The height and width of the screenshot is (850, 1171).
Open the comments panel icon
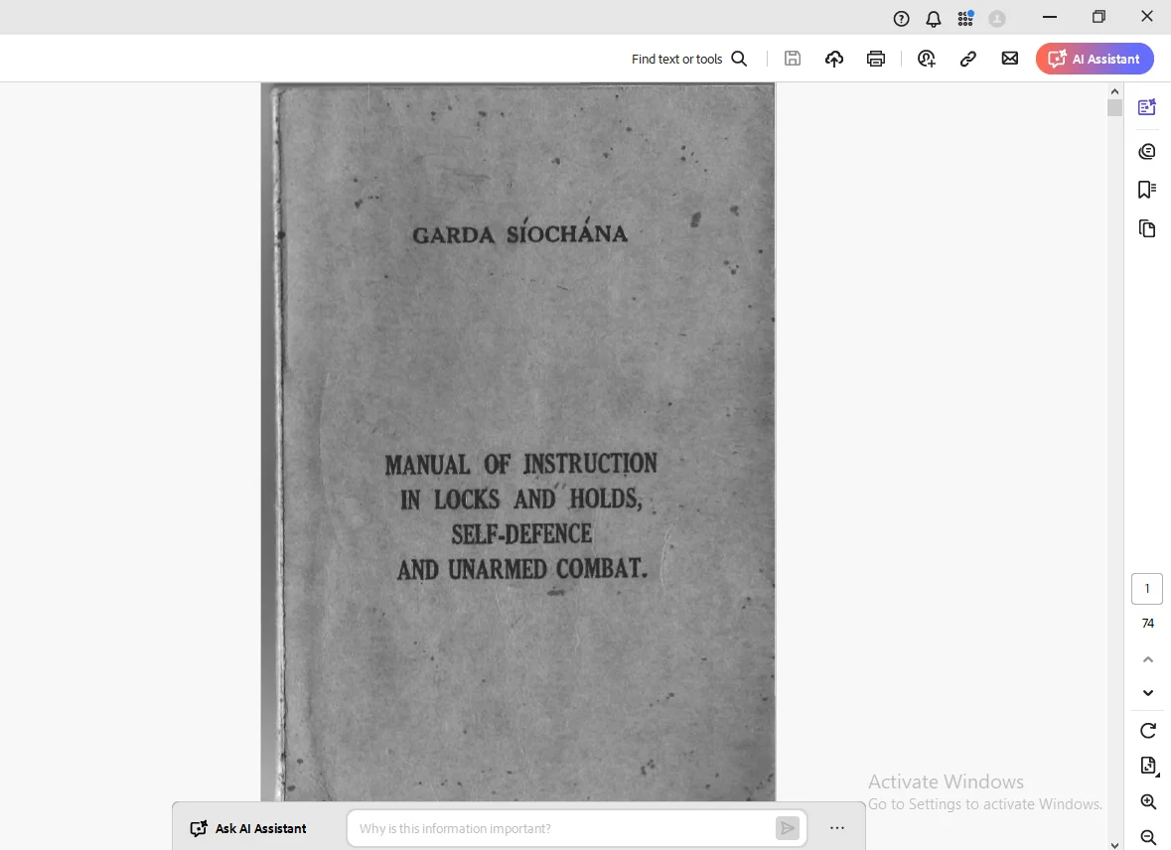tap(1147, 152)
